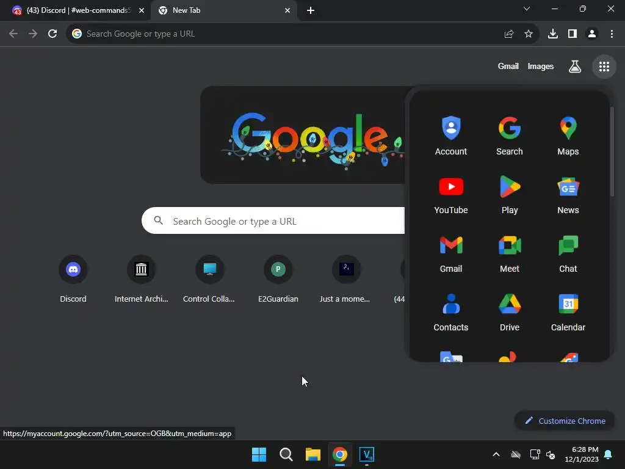Open Google Calendar app icon
The width and height of the screenshot is (625, 469).
click(568, 311)
